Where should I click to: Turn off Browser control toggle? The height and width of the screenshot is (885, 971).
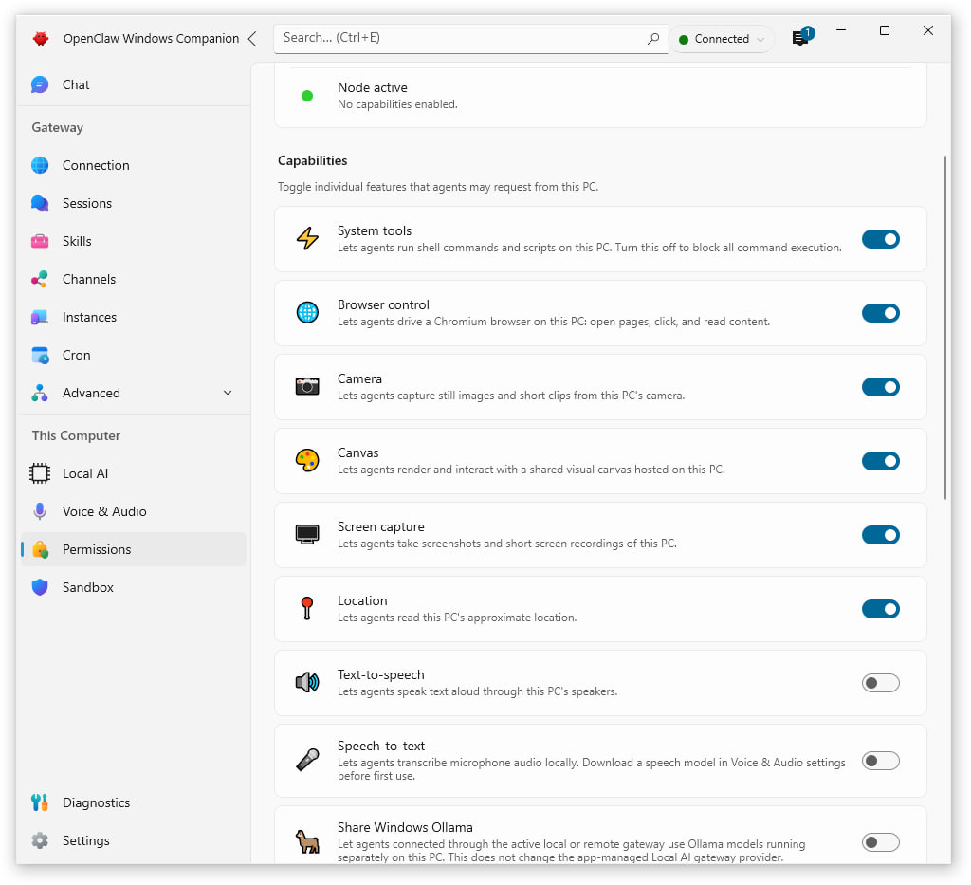click(x=881, y=313)
